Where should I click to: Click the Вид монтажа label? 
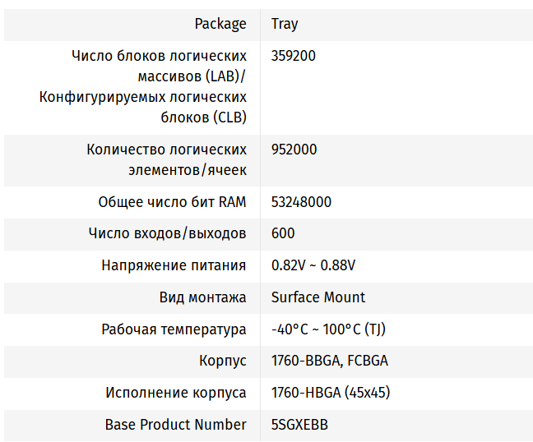[x=202, y=297]
